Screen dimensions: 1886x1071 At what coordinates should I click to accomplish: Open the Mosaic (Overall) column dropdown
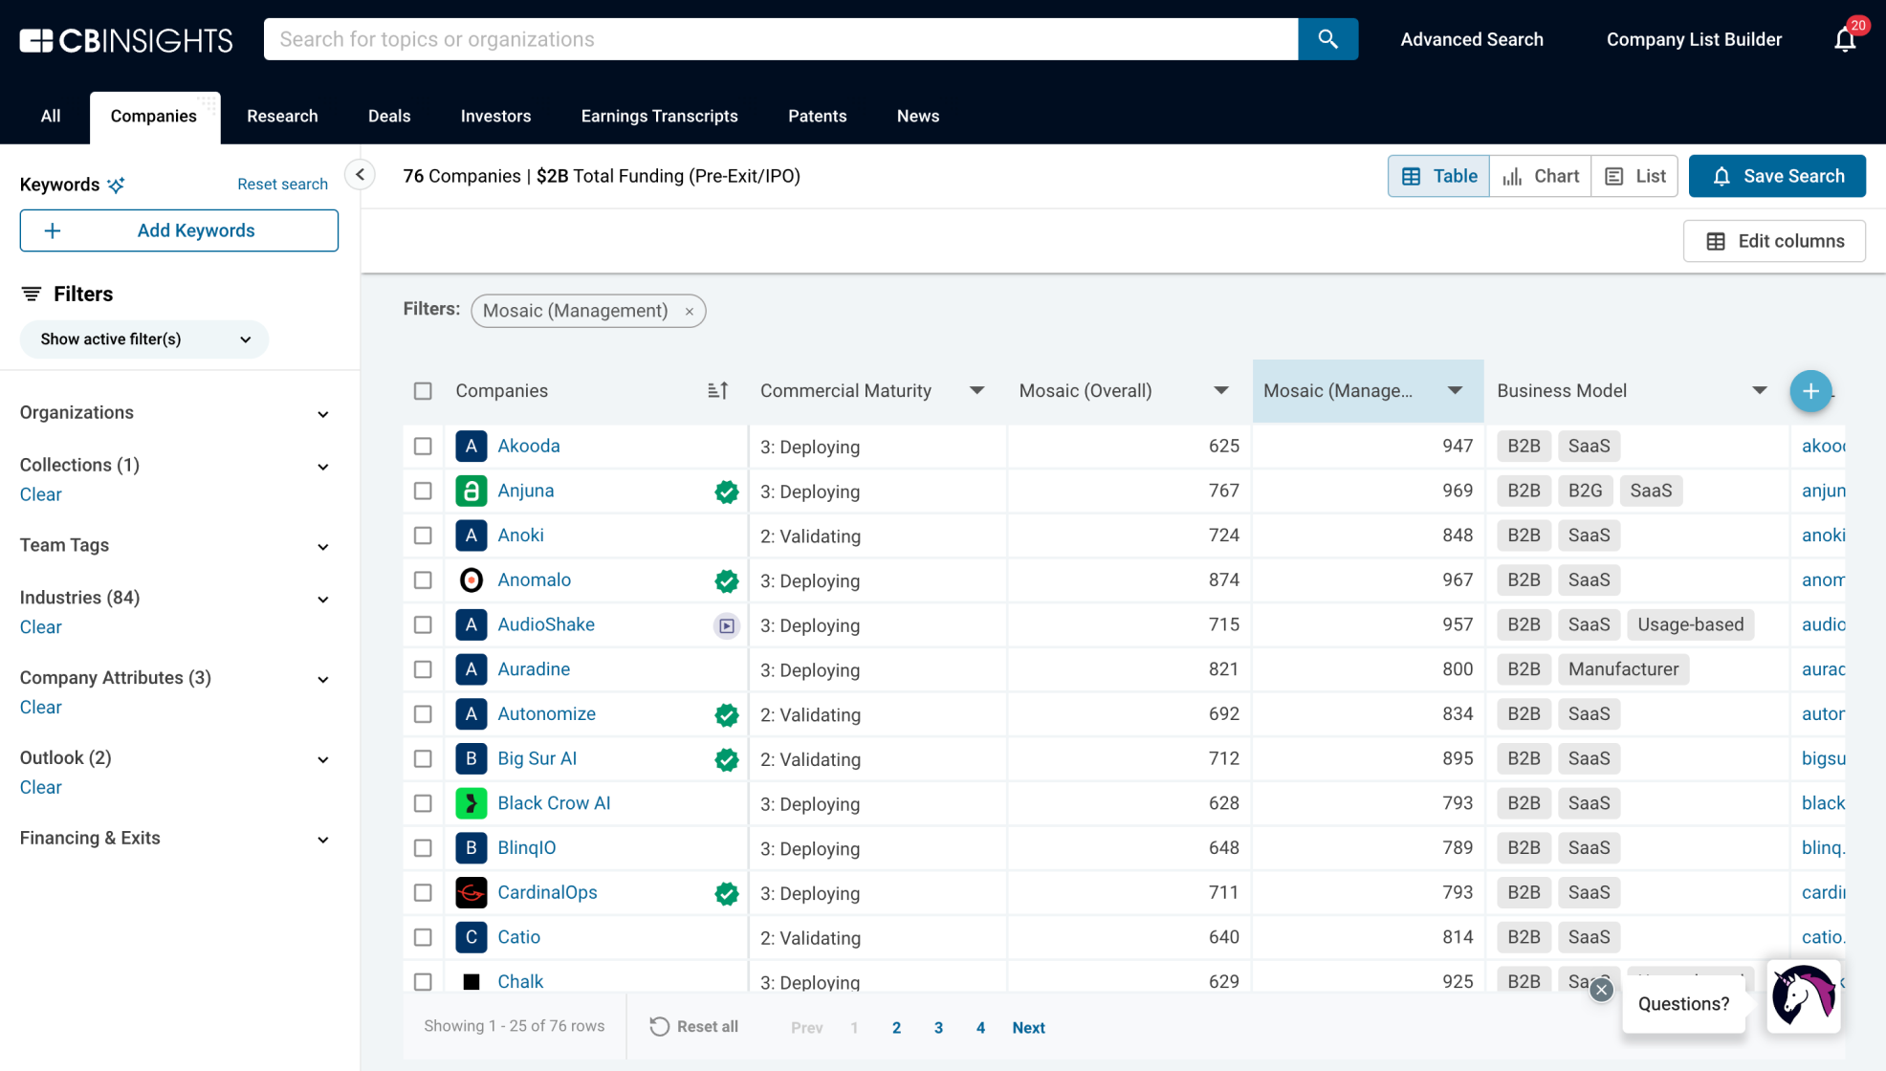(x=1221, y=391)
